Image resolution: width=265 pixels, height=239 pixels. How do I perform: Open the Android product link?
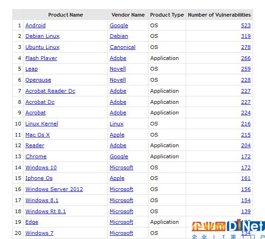tap(35, 25)
